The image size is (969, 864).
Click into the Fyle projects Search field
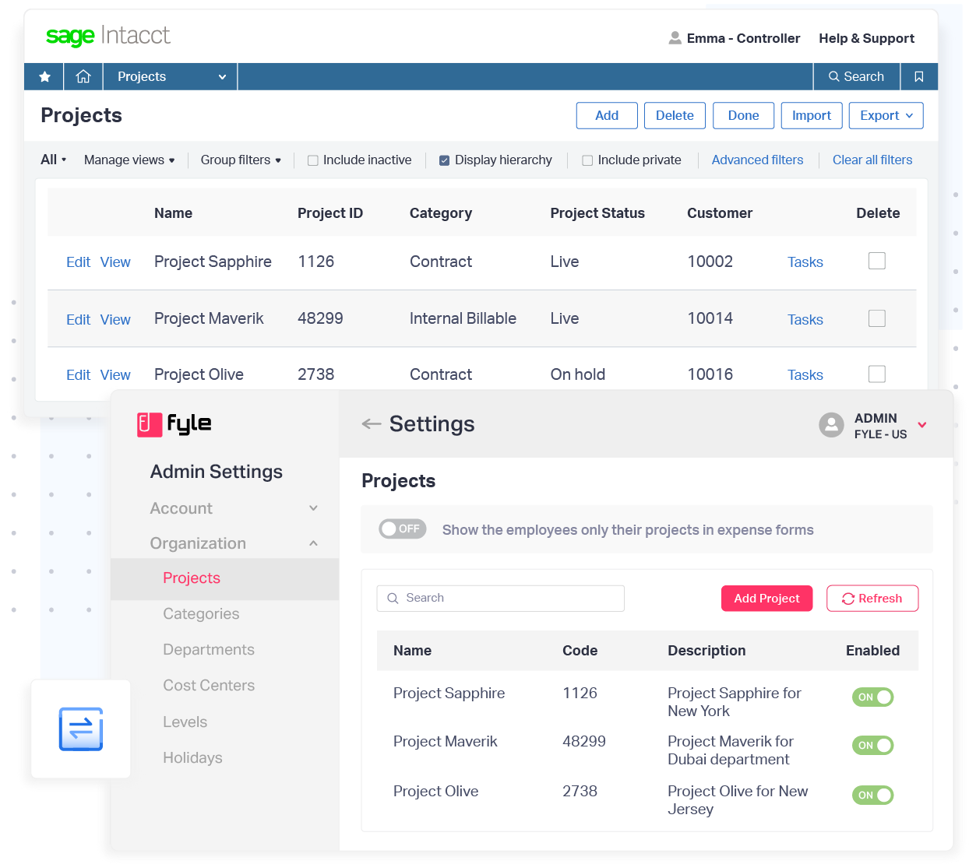coord(500,598)
